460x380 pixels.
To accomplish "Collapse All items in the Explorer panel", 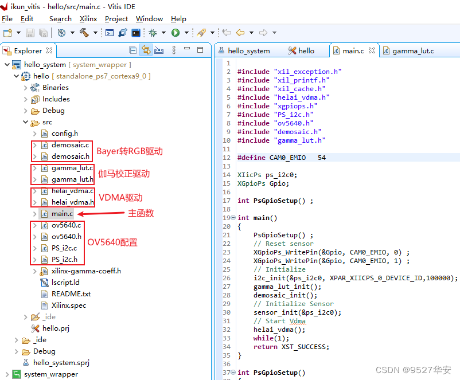I will click(132, 50).
